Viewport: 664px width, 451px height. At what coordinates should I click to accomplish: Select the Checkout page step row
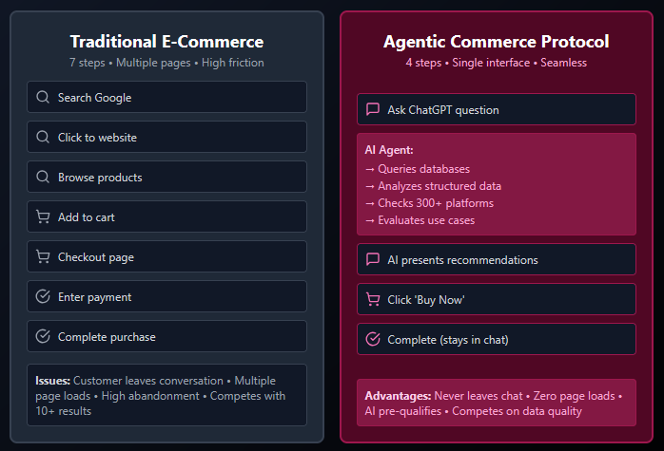pyautogui.click(x=167, y=257)
